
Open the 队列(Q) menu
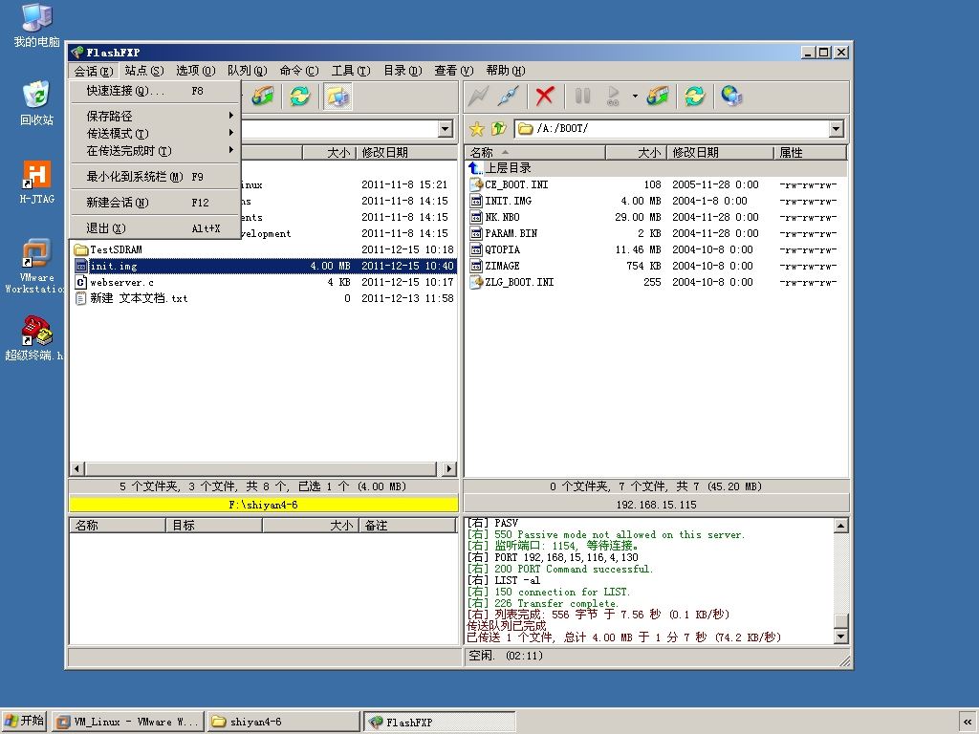248,71
